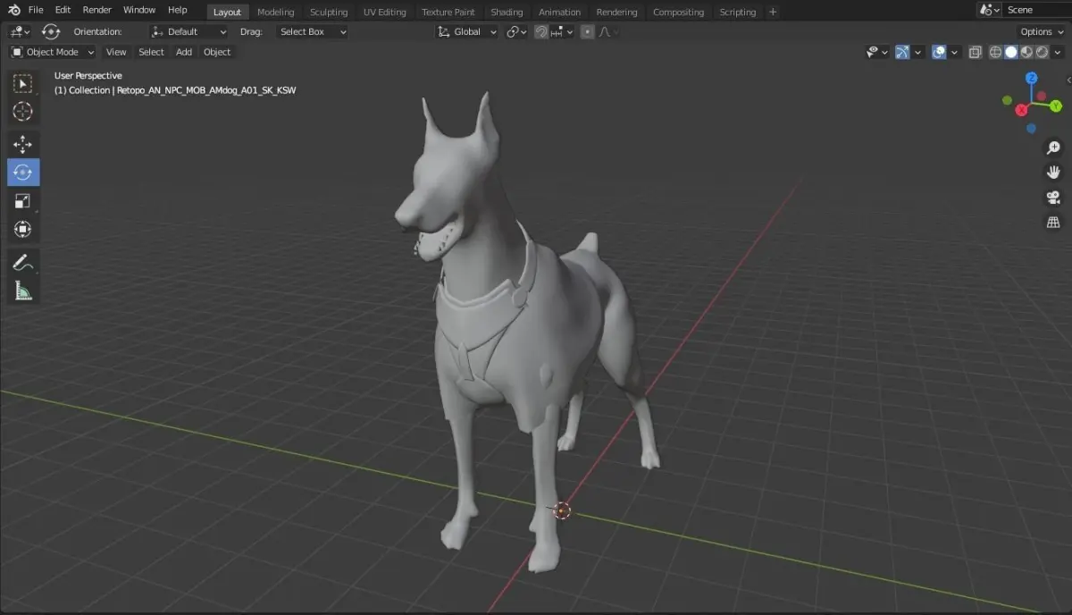
Task: Open the object types visibility dropdown
Action: pos(877,52)
